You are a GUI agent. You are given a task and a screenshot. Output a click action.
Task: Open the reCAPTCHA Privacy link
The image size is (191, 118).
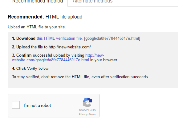[x=83, y=114]
